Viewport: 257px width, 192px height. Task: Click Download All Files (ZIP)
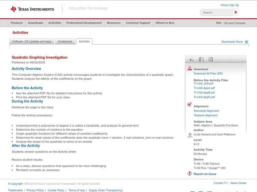(208, 74)
